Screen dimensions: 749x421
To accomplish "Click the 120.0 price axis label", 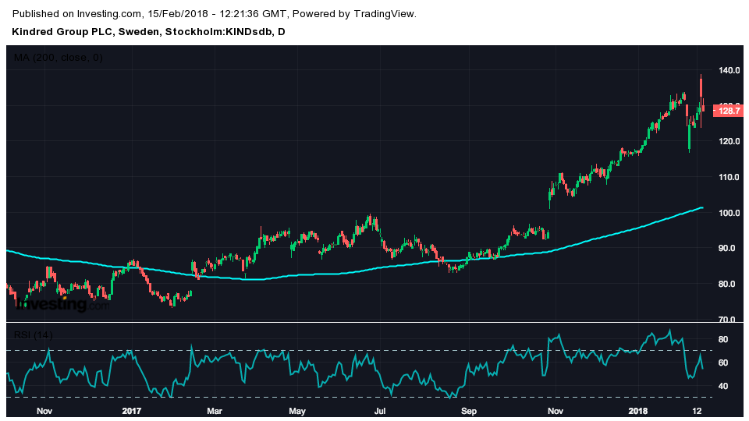I will (x=729, y=141).
